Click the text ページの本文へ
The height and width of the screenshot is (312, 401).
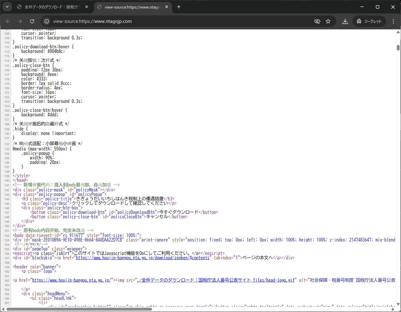coord(258,258)
